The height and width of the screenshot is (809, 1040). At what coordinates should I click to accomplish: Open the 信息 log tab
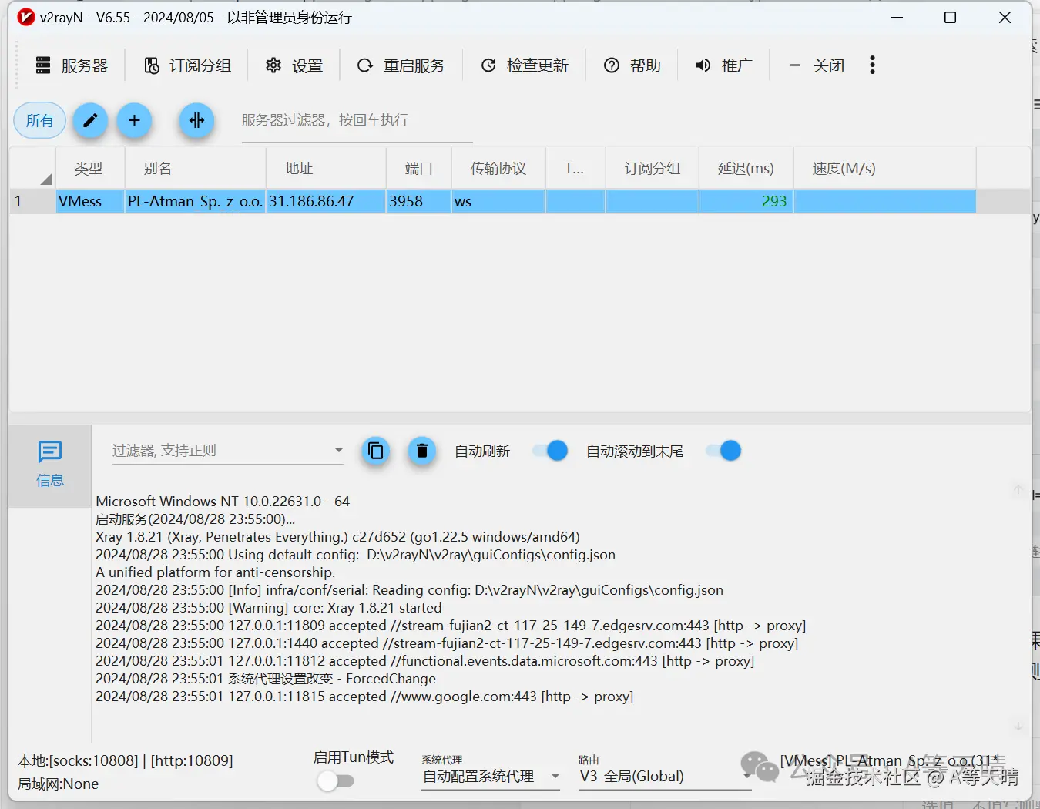[x=50, y=465]
